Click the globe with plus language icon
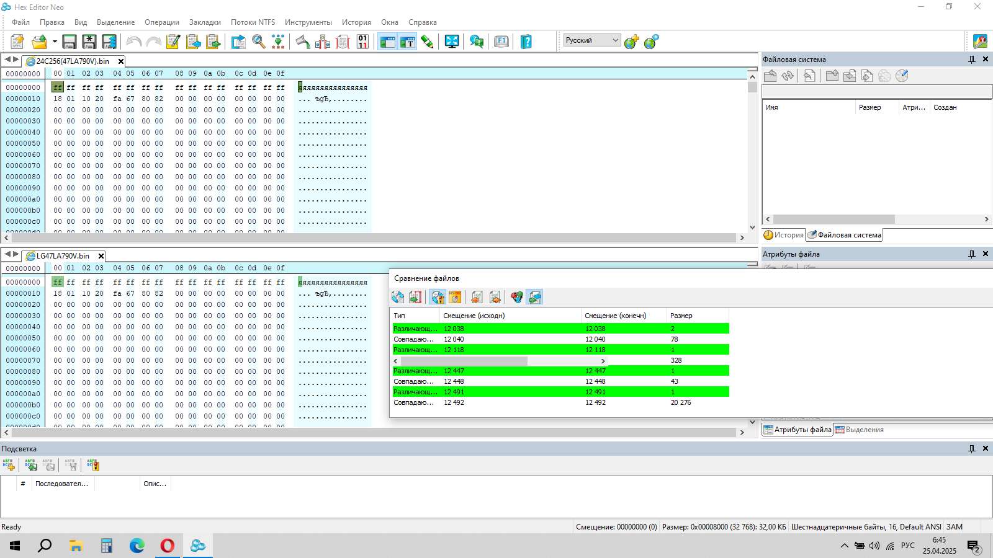This screenshot has height=558, width=993. click(632, 42)
